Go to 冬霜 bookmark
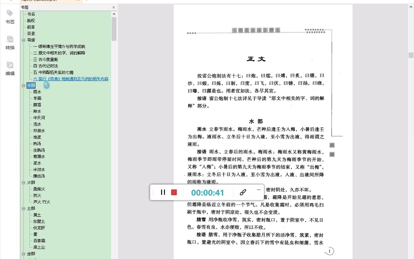Viewport: 414px width, 259px height. pos(37,98)
